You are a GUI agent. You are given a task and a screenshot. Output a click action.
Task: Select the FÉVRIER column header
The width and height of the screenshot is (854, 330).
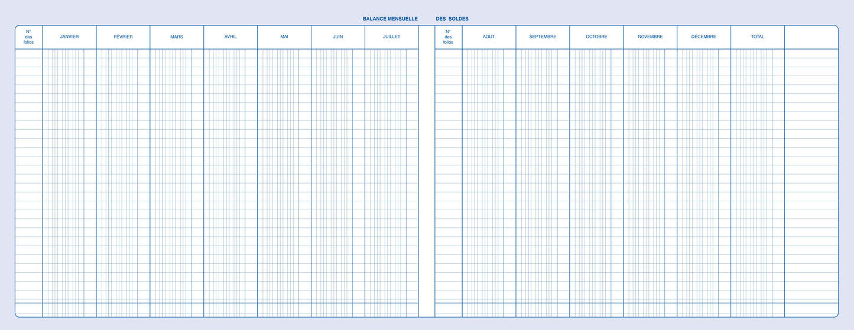(123, 37)
